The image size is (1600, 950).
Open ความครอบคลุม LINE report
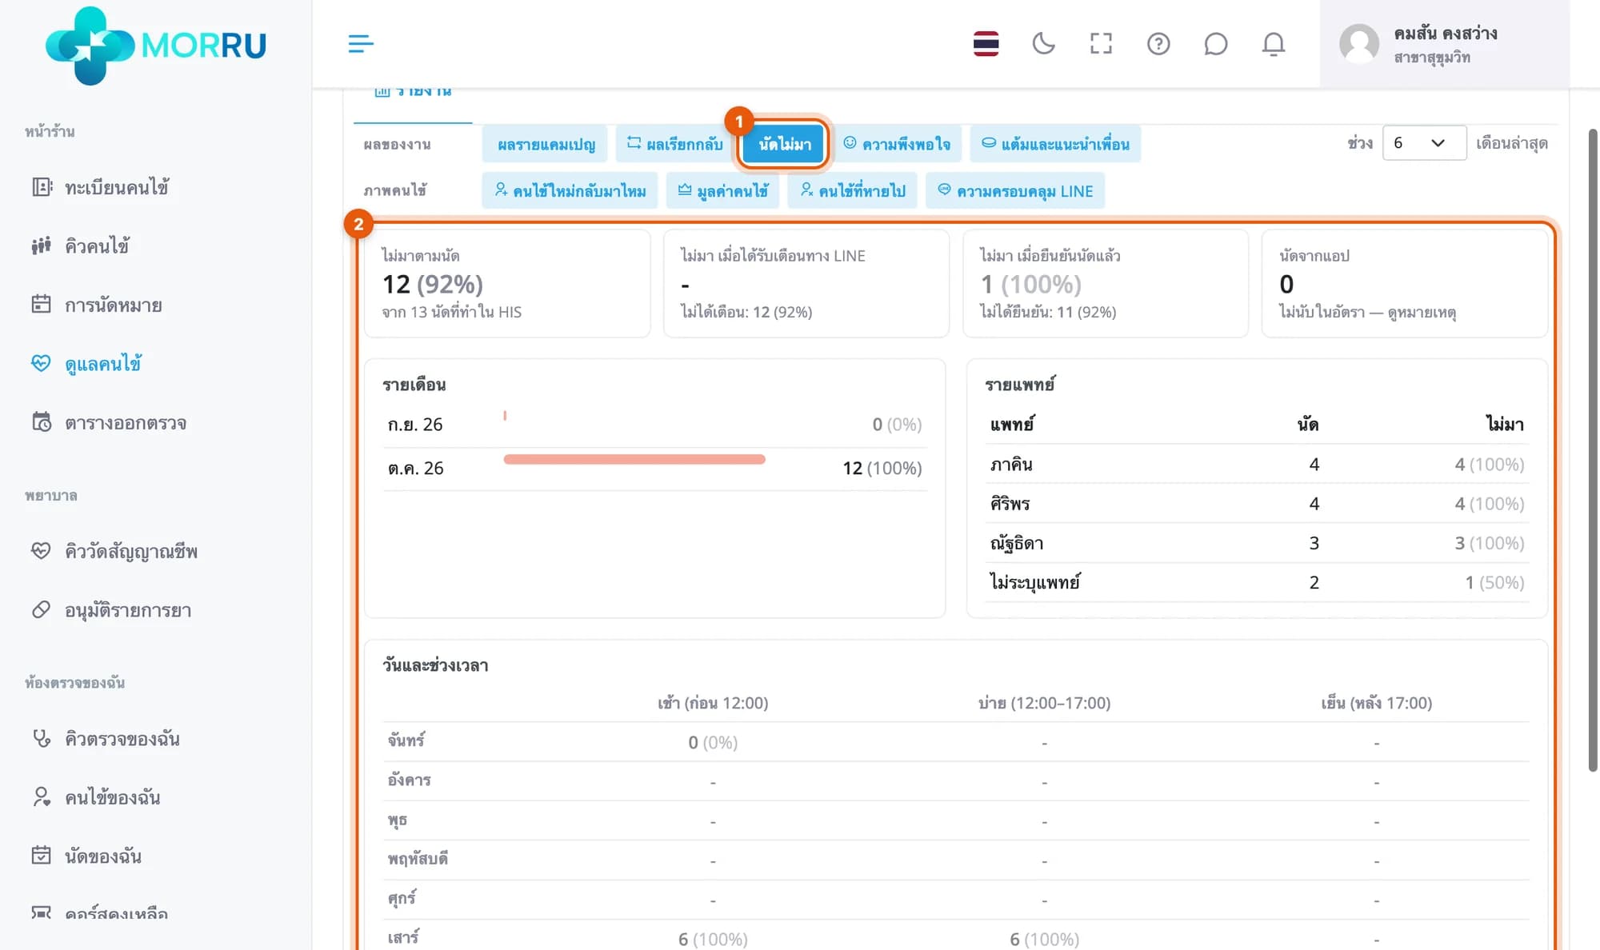click(x=1015, y=191)
